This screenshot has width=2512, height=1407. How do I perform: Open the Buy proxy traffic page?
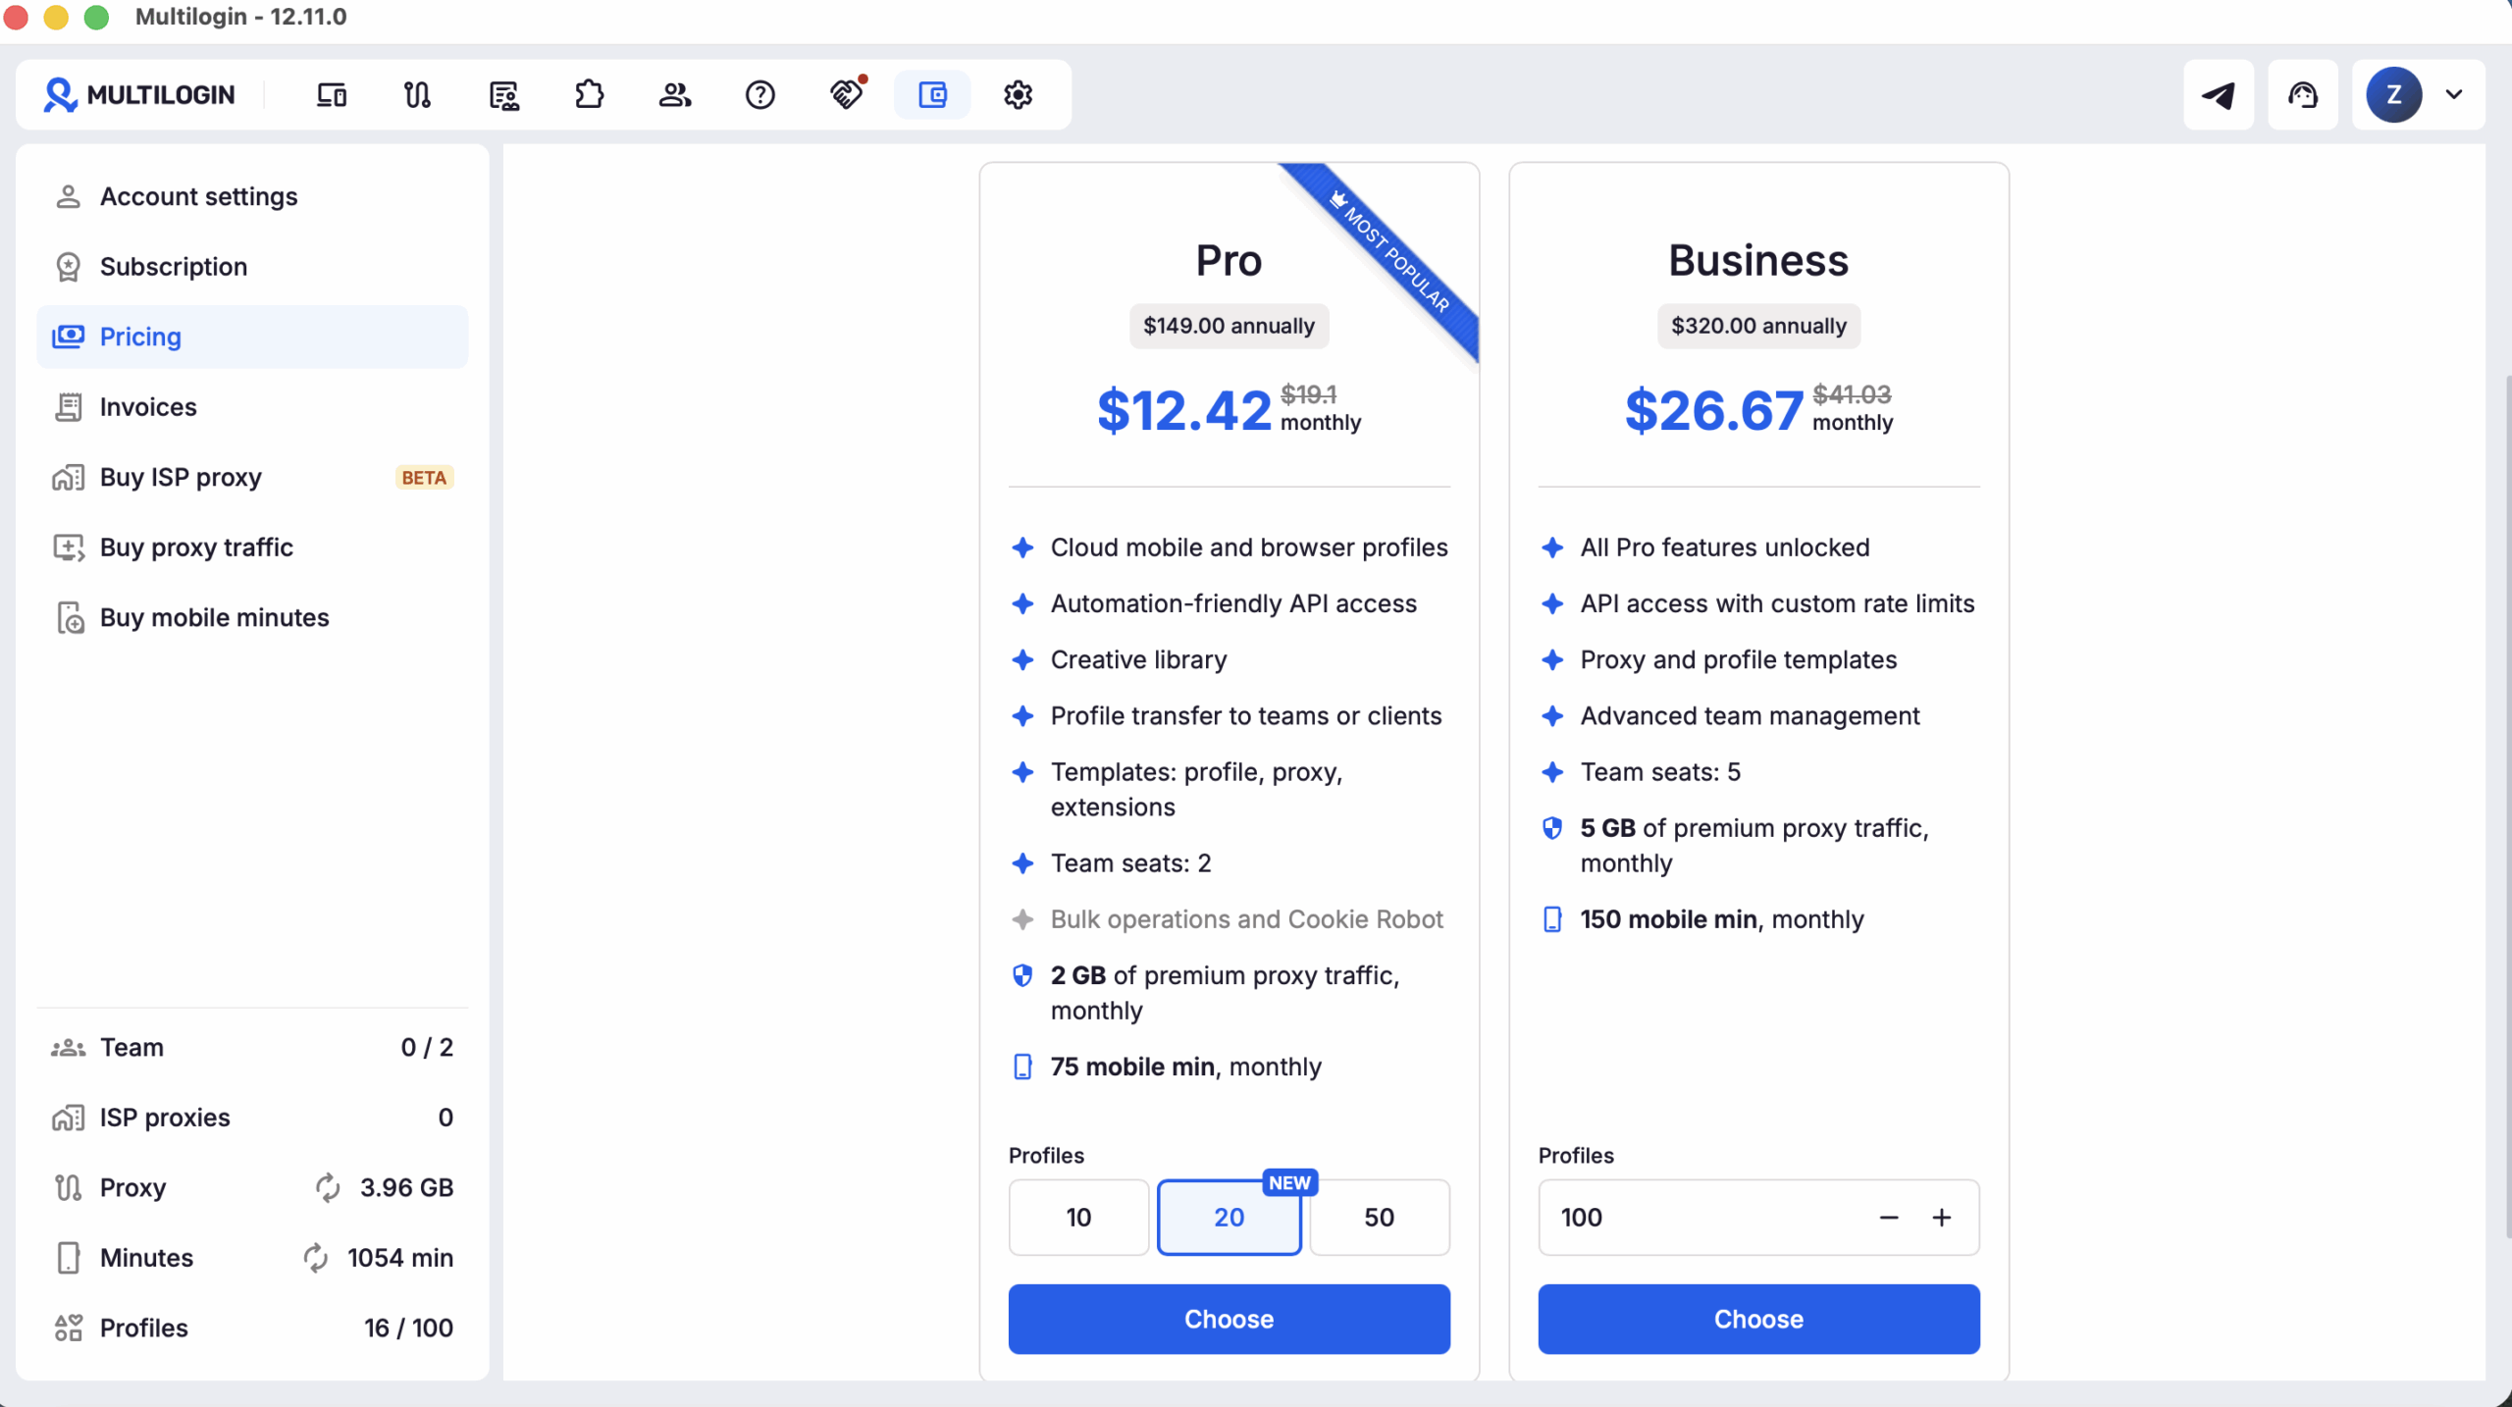(x=252, y=547)
